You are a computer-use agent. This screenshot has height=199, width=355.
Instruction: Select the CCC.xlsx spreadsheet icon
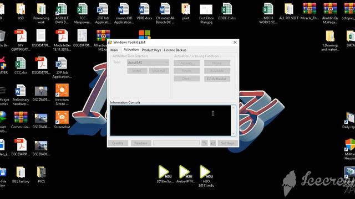point(21,64)
